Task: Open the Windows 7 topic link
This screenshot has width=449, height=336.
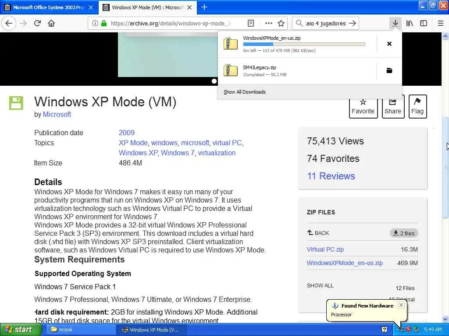Action: (x=178, y=153)
